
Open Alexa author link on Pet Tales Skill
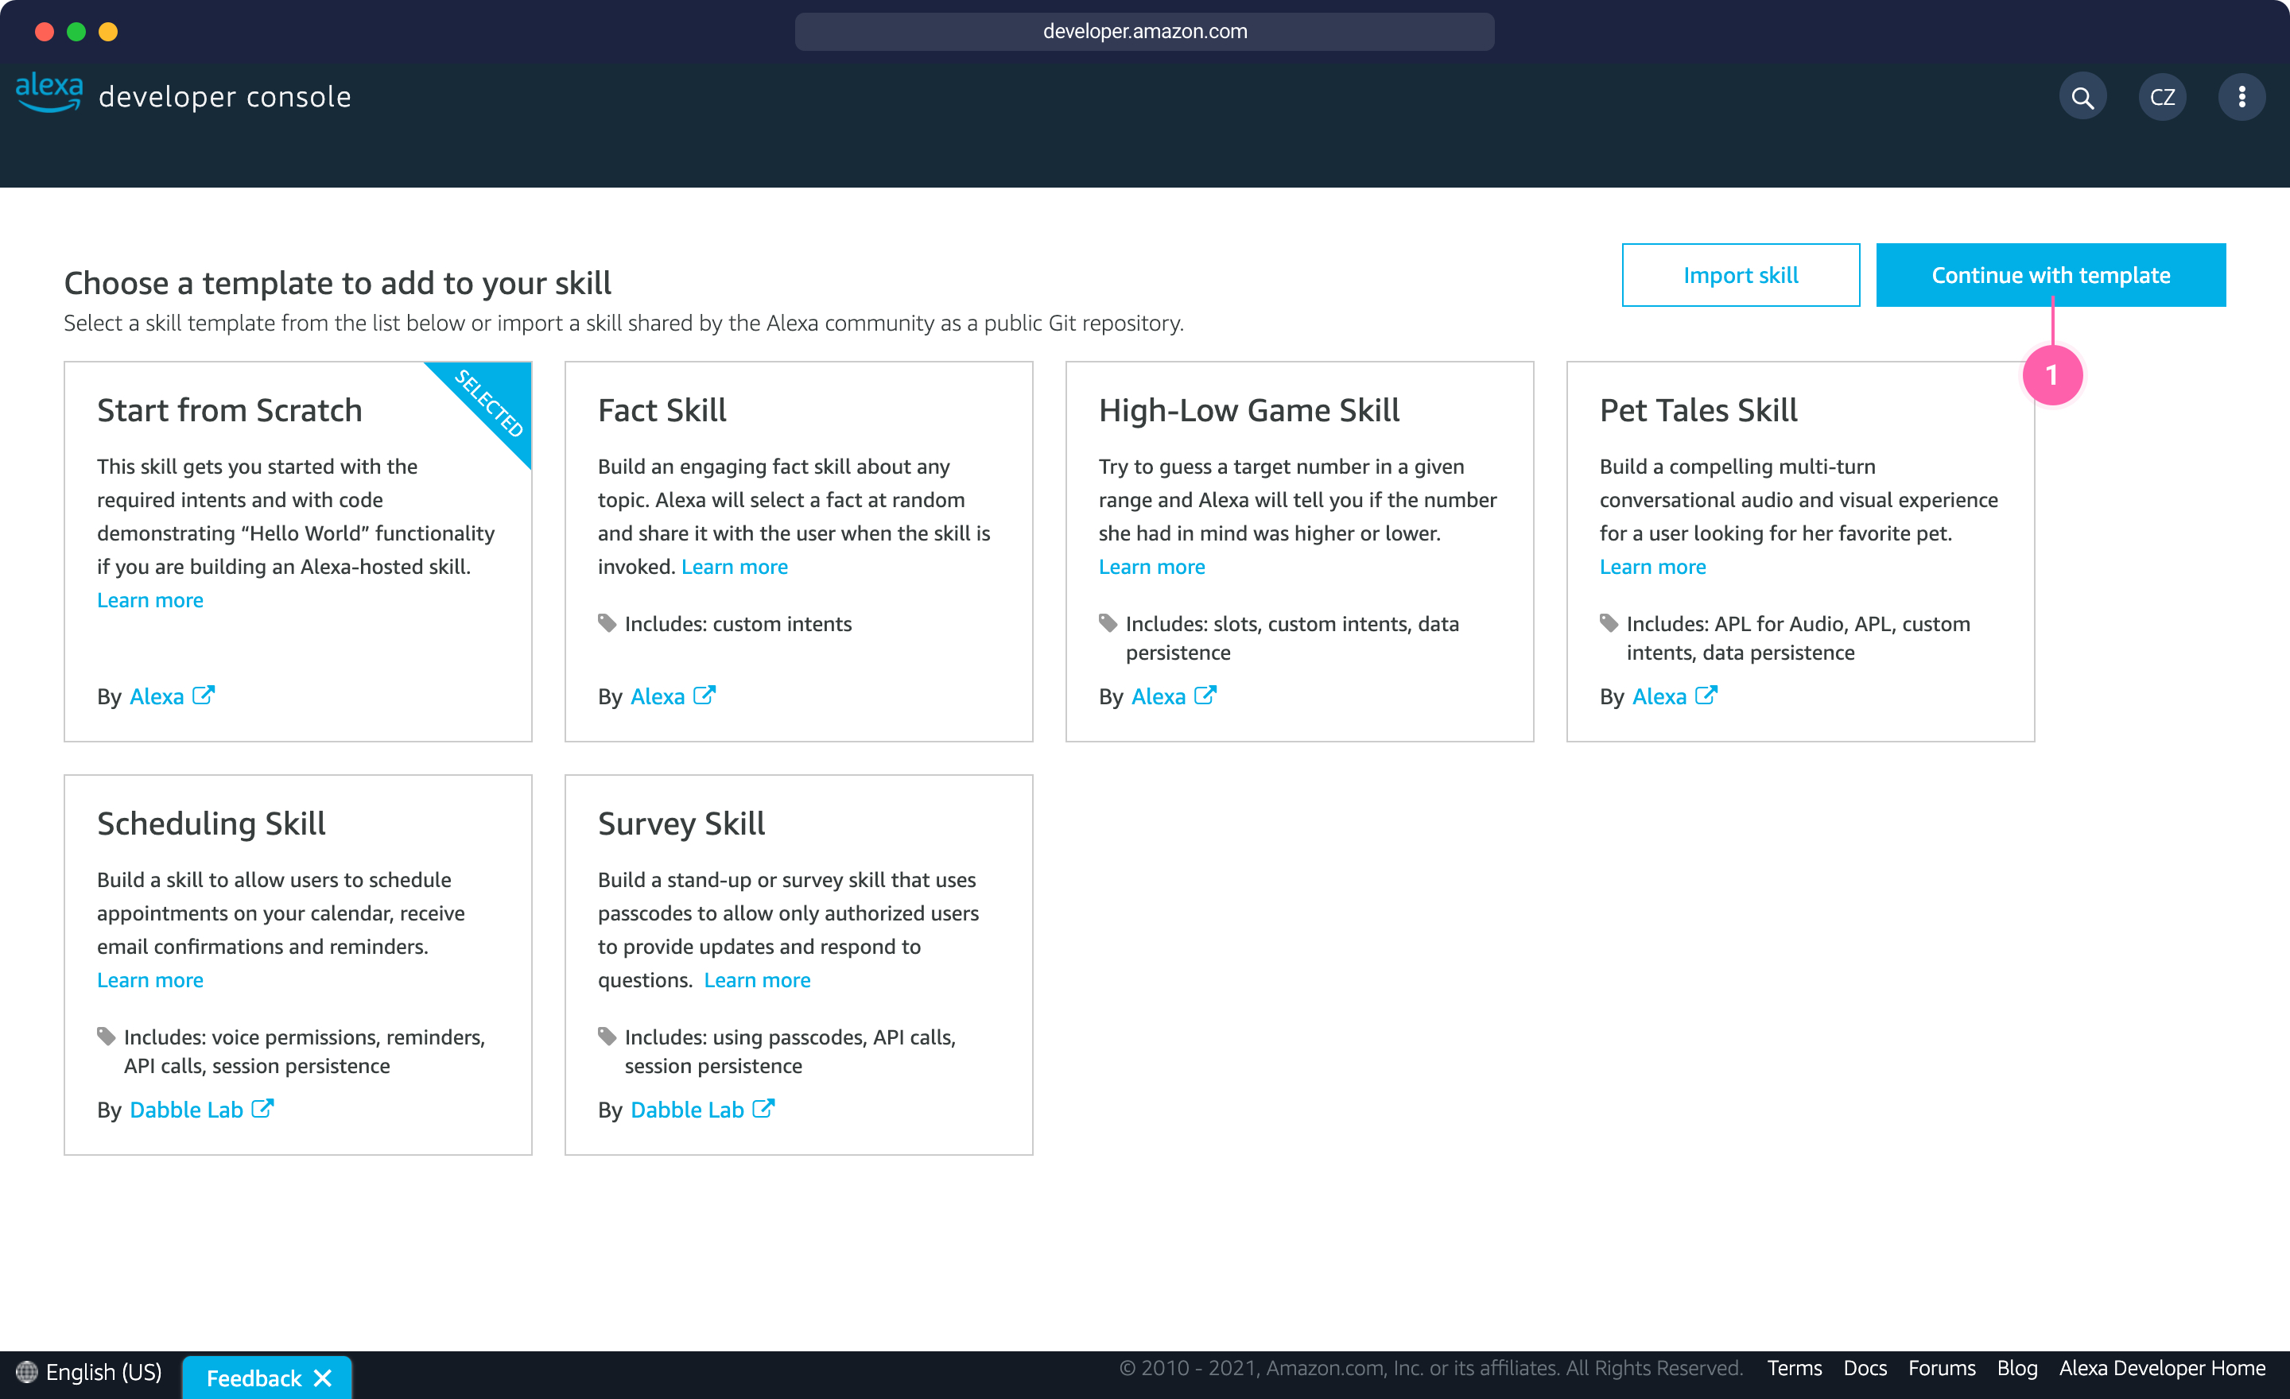pyautogui.click(x=1659, y=696)
